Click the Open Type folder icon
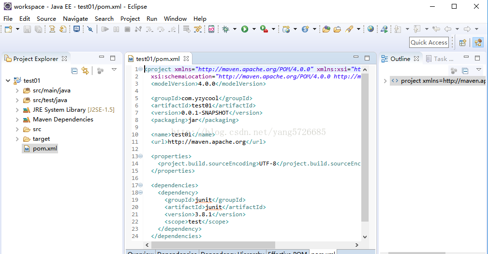The height and width of the screenshot is (254, 488). point(326,29)
